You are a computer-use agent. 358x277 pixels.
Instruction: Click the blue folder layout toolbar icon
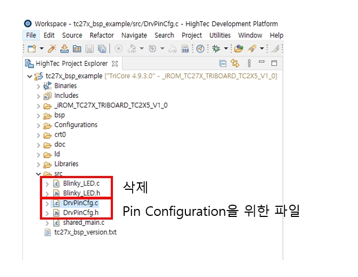(x=77, y=48)
